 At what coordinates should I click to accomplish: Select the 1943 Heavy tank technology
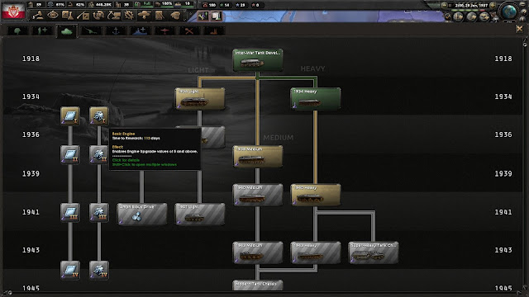[x=316, y=252]
